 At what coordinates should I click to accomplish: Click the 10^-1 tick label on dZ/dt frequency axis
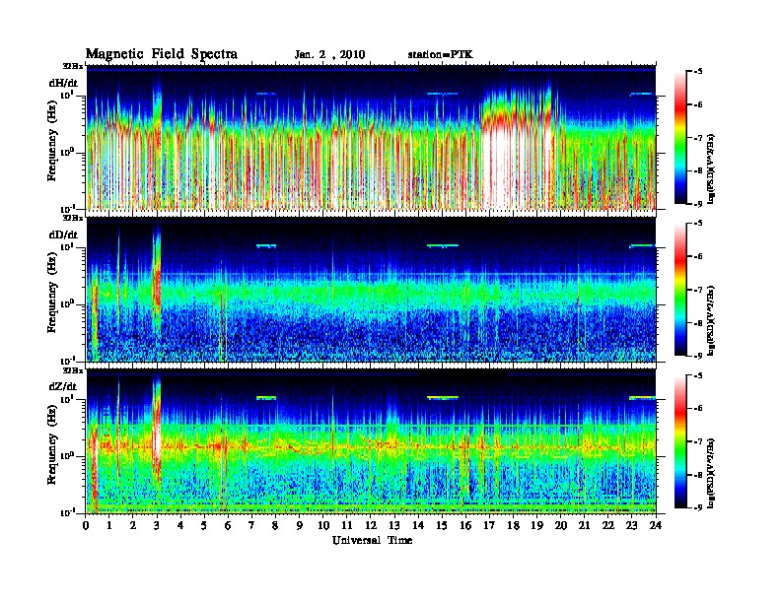(70, 512)
